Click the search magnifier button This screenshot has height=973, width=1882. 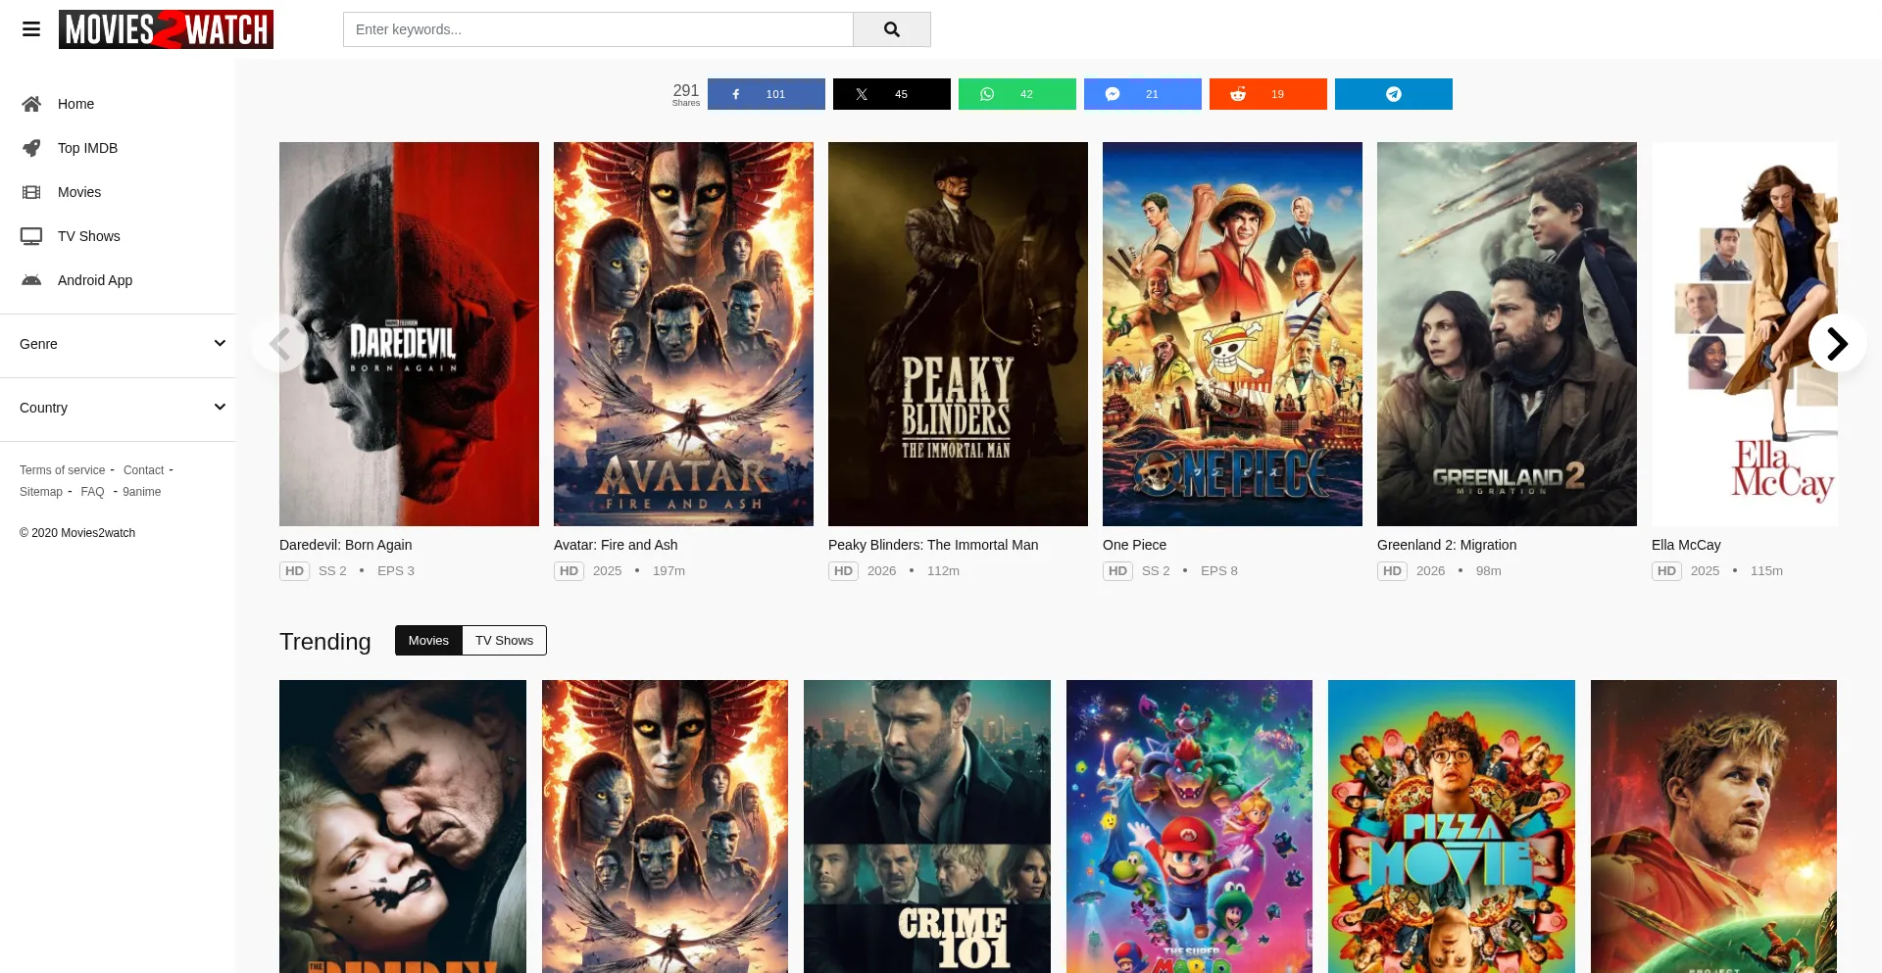[x=892, y=29]
